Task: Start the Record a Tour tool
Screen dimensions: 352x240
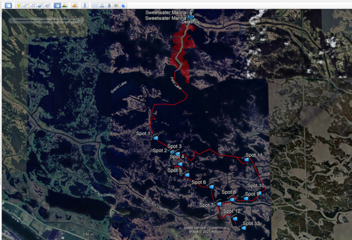Action: coord(48,5)
